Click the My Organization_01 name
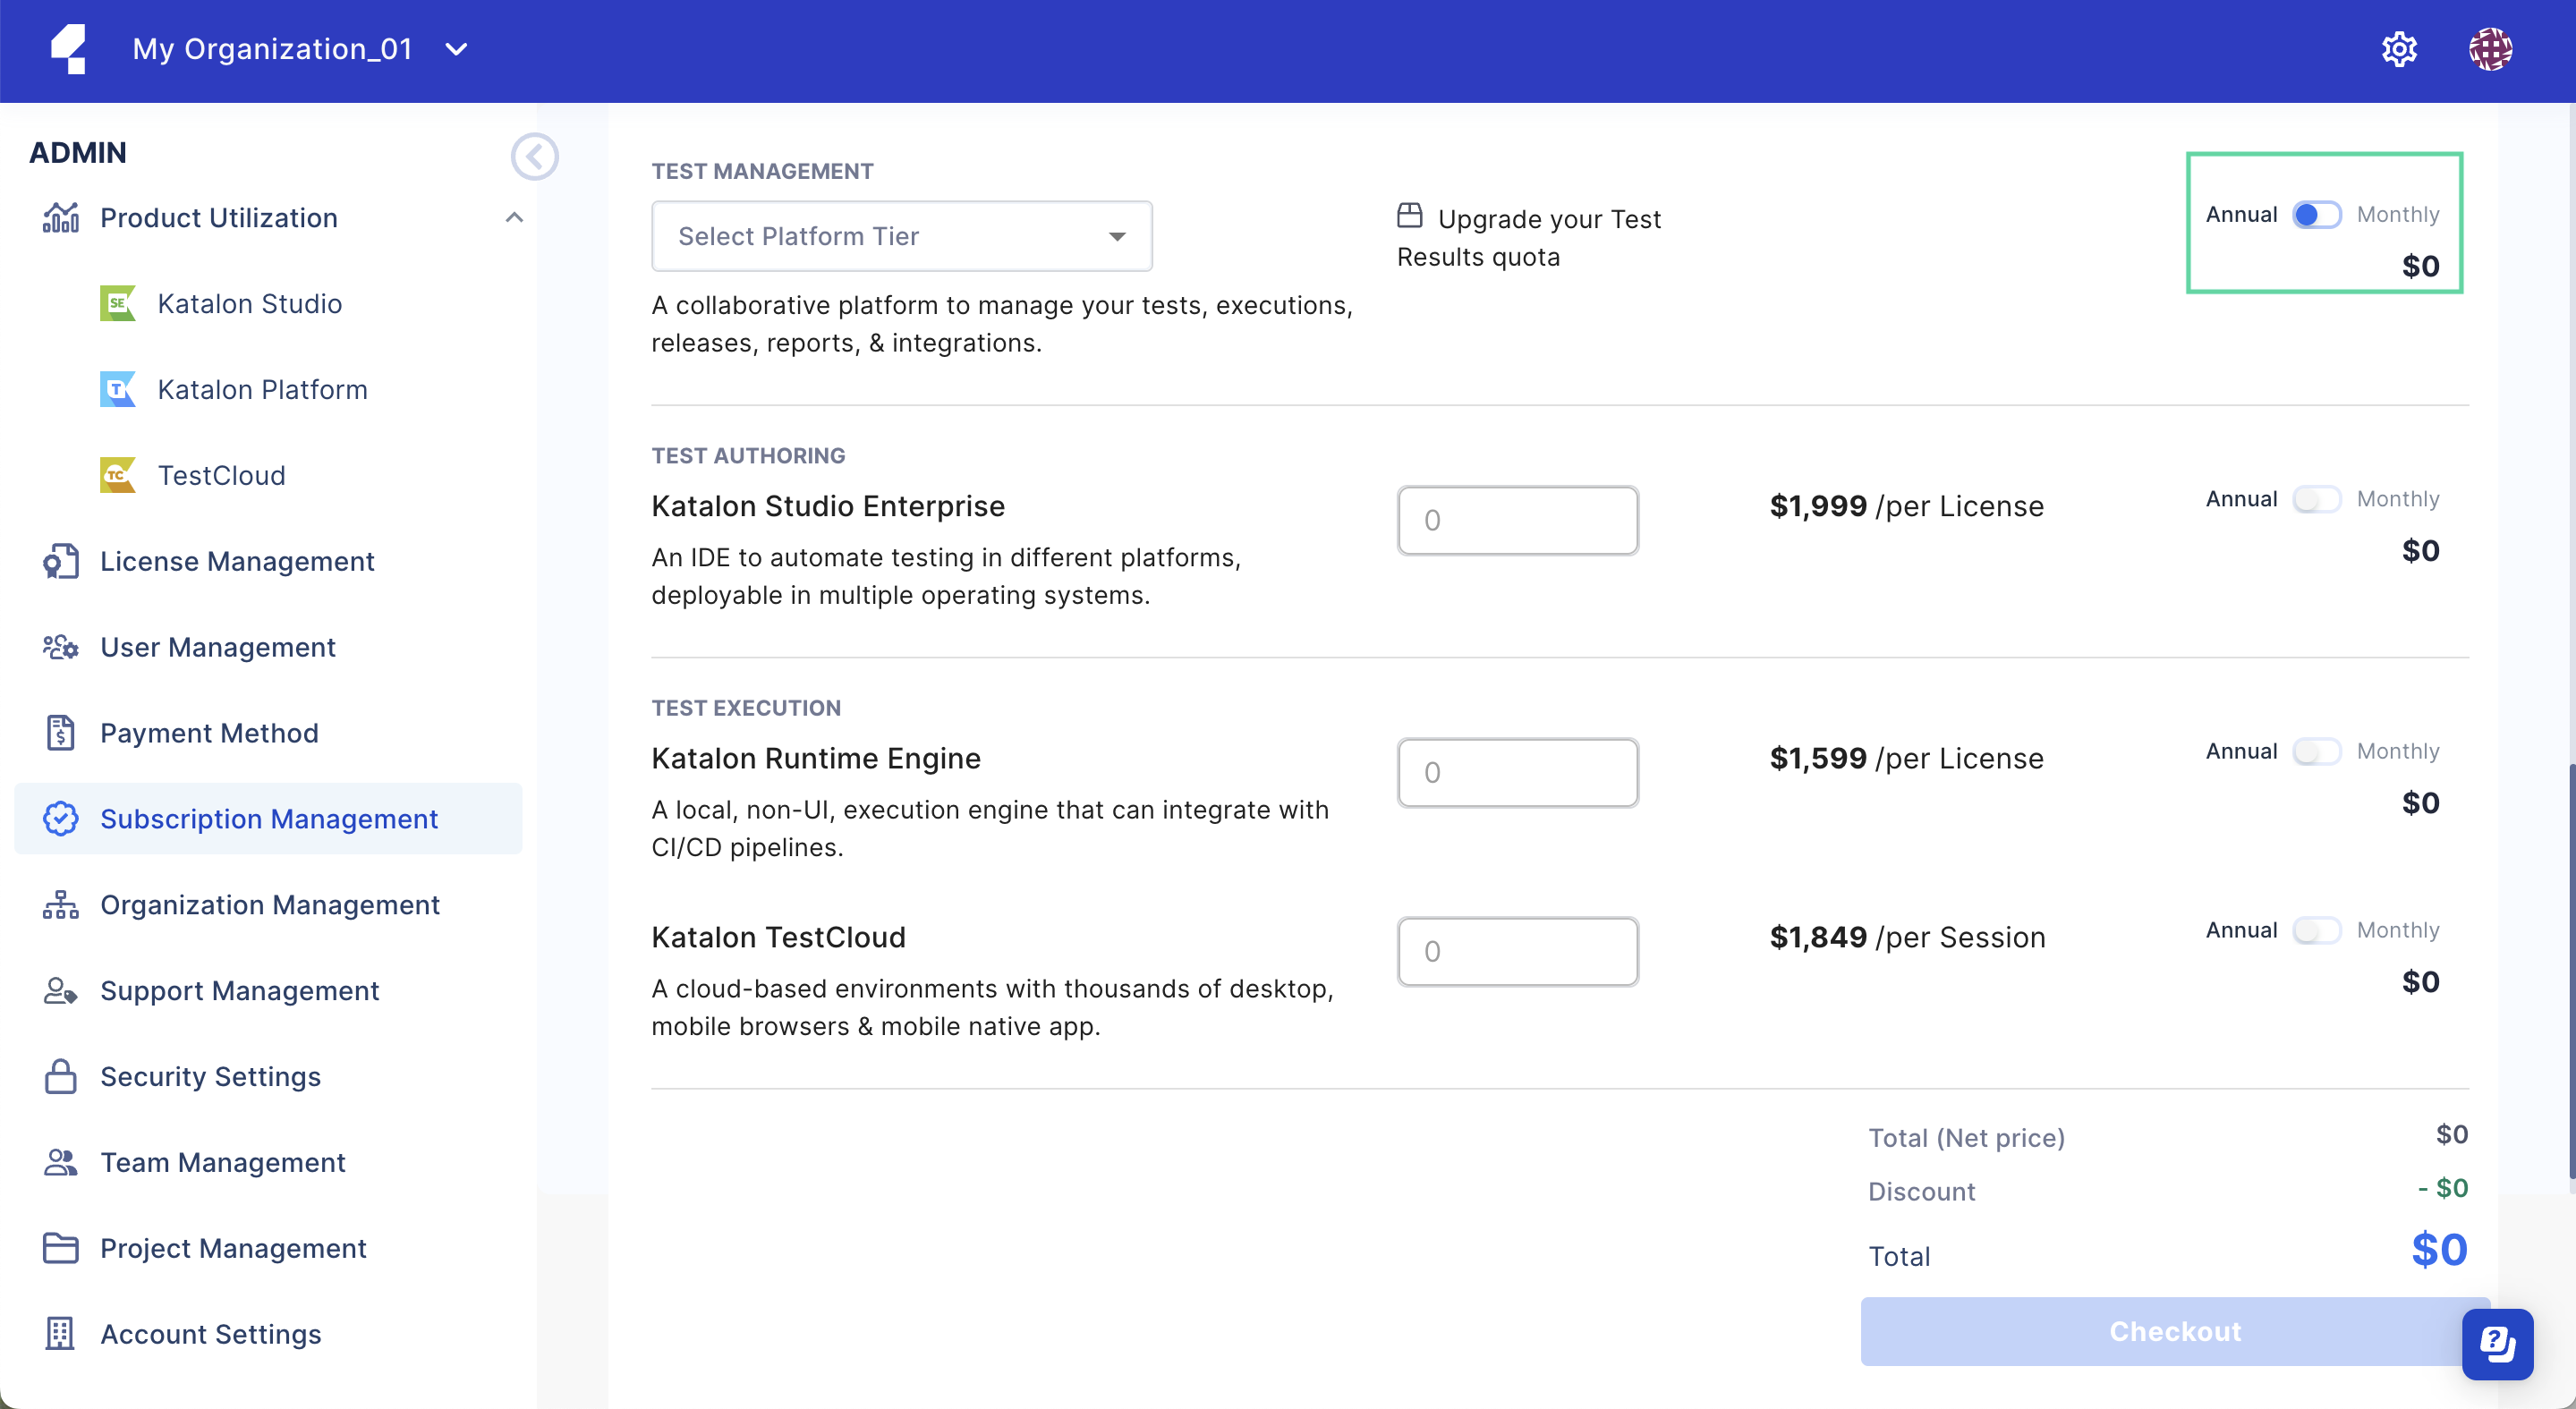2576x1409 pixels. tap(272, 49)
